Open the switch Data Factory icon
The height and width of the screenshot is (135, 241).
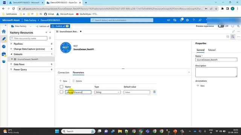tap(175, 20)
